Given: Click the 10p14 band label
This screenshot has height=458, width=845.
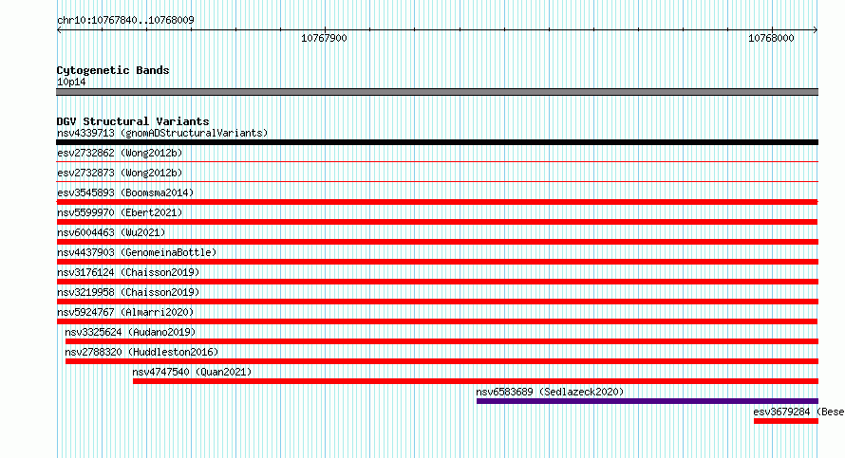Looking at the screenshot, I should [x=71, y=82].
